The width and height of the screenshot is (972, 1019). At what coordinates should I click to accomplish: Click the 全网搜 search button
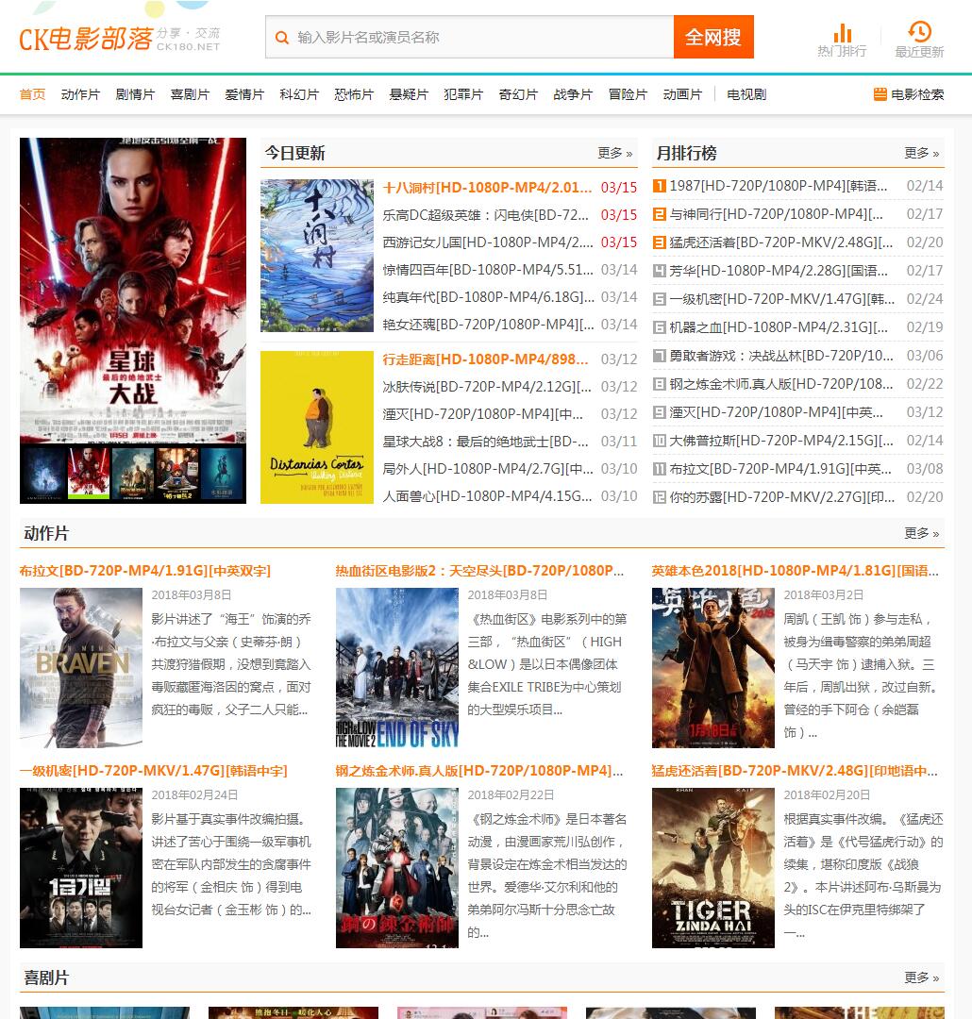pos(713,37)
